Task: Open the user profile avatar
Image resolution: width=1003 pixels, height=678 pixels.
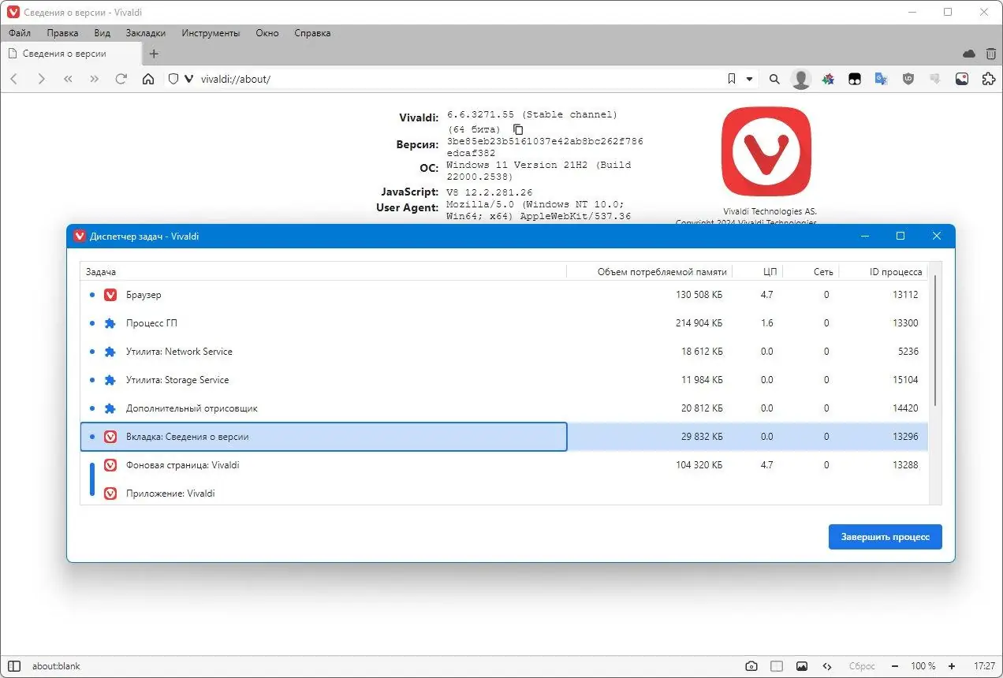Action: pyautogui.click(x=801, y=79)
